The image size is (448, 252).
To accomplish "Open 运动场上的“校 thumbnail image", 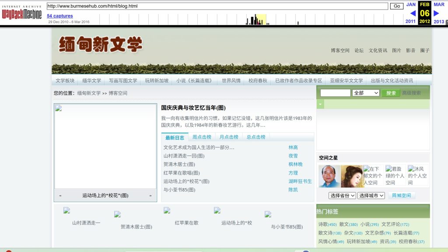I will pyautogui.click(x=217, y=210).
